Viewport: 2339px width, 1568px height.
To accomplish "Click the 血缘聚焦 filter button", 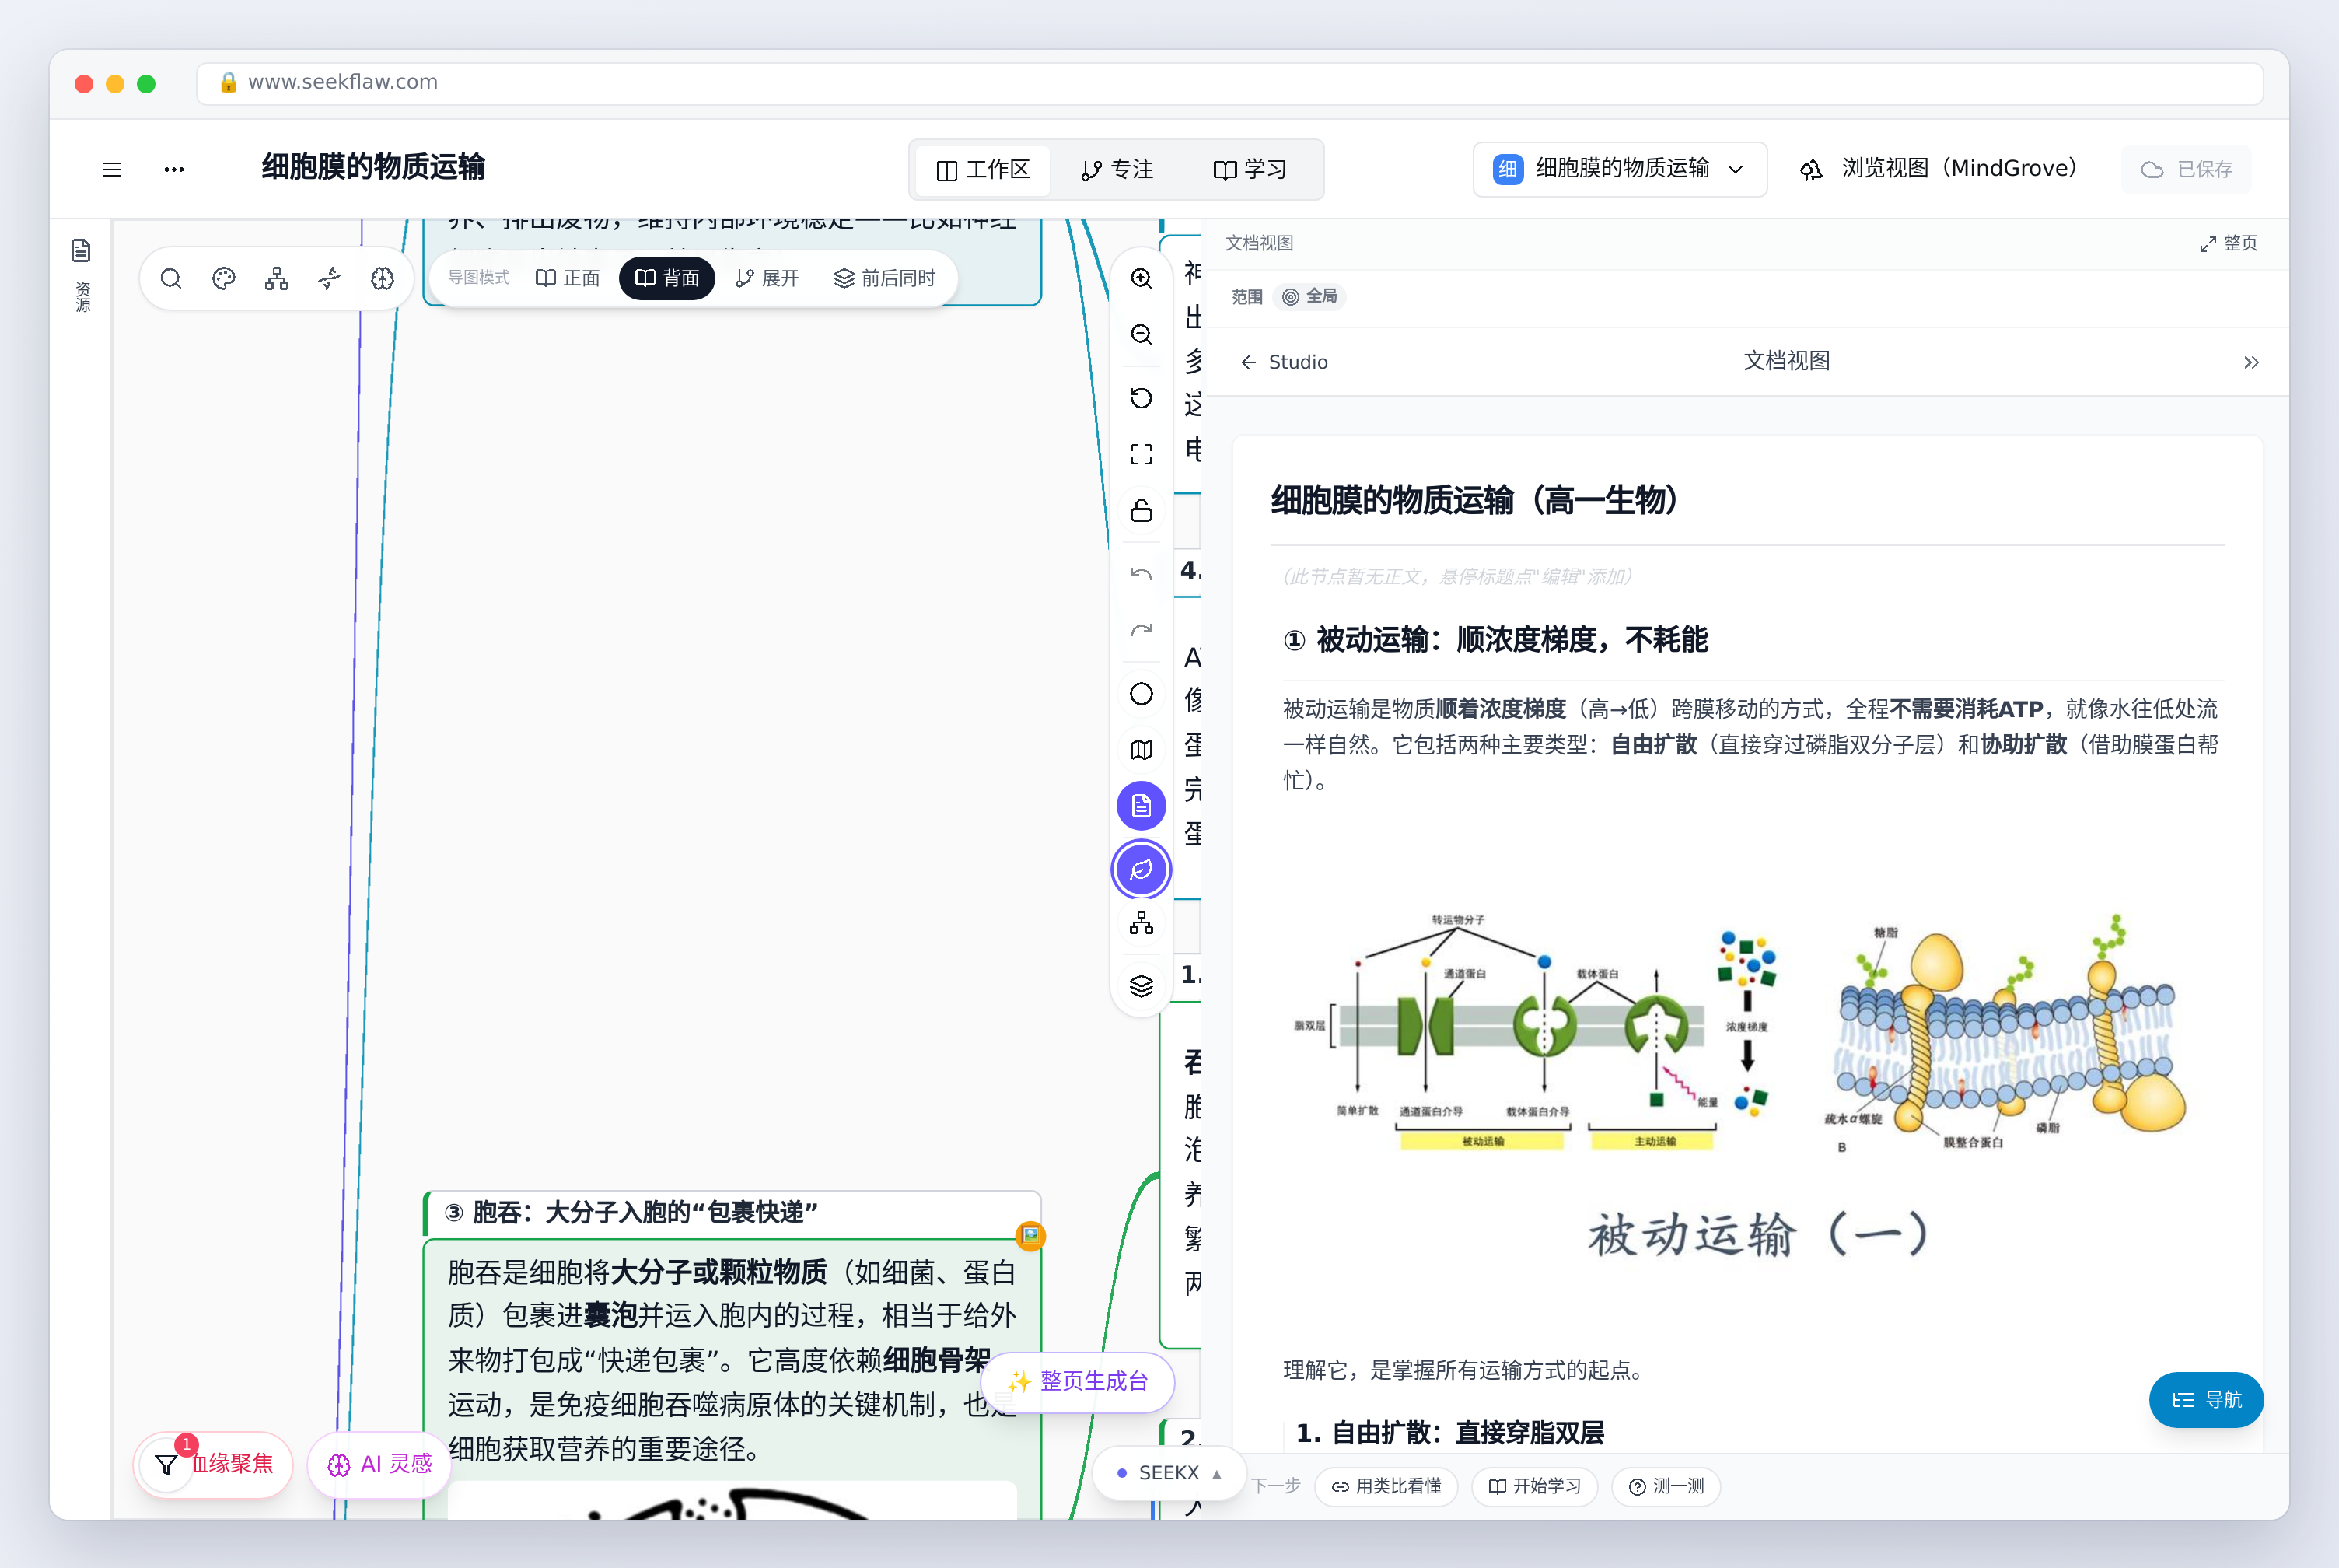I will click(x=214, y=1464).
